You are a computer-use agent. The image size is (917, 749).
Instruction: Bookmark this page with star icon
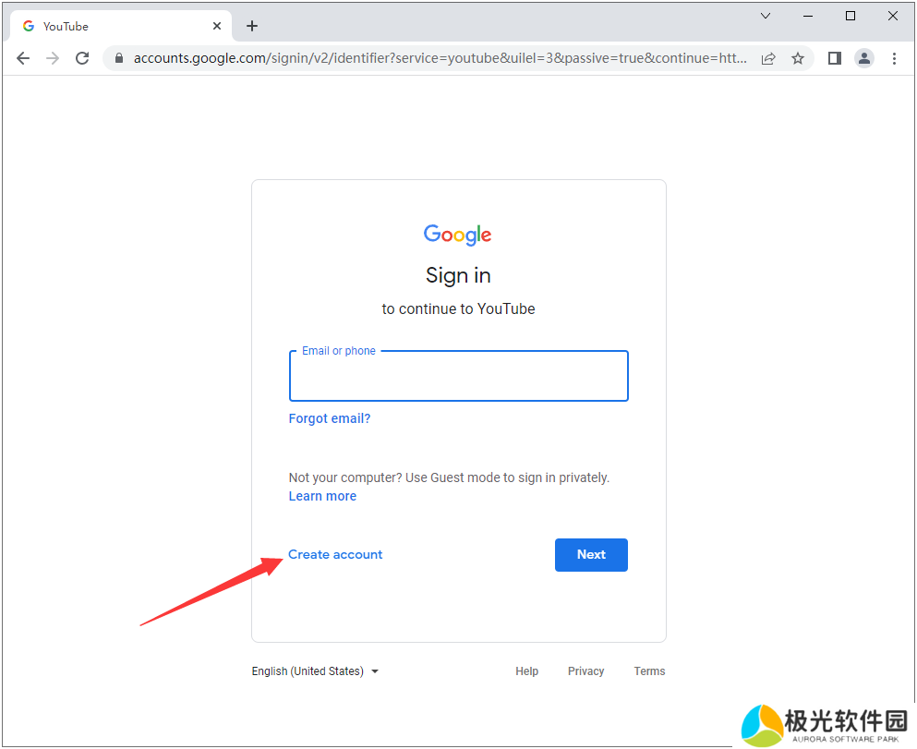coord(798,58)
